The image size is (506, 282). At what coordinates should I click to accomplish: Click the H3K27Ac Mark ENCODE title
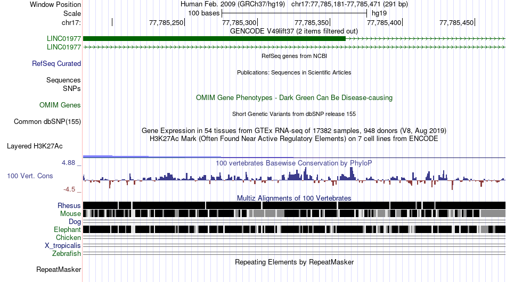pos(294,138)
